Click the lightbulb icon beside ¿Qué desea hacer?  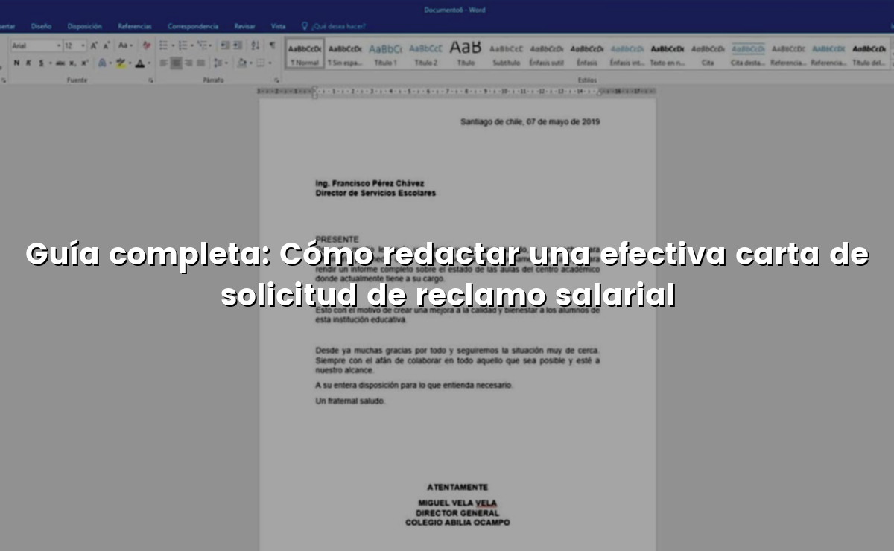tap(305, 26)
